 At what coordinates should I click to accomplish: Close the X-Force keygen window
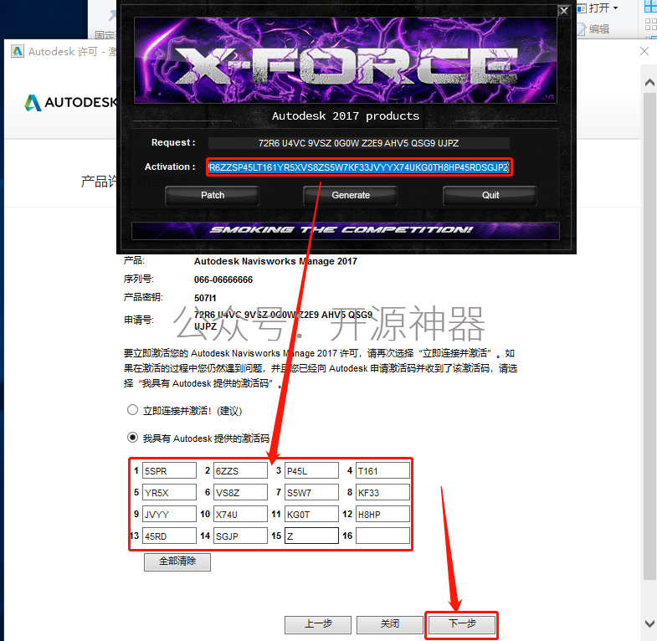click(x=564, y=11)
